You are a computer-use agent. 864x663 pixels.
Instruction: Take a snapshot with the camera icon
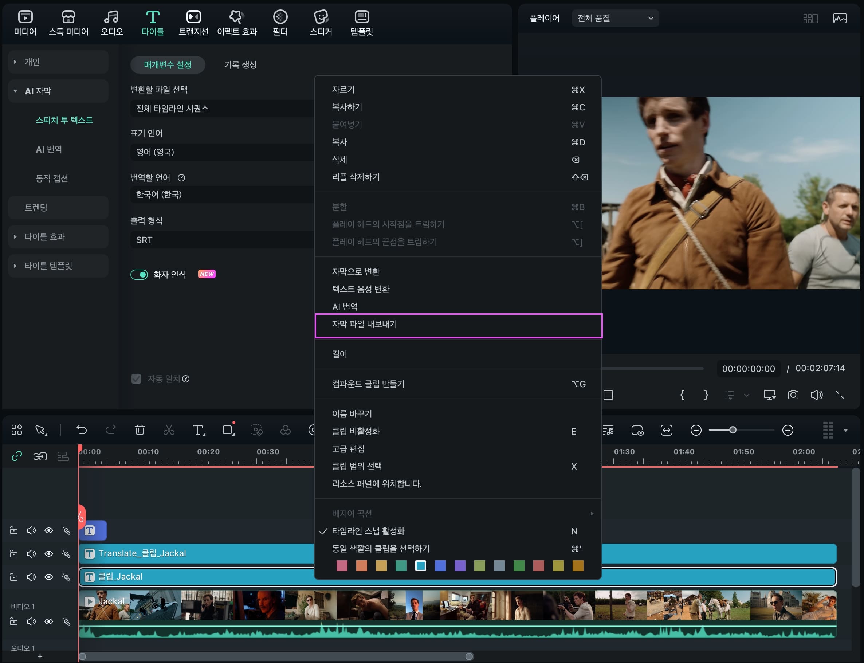tap(793, 395)
